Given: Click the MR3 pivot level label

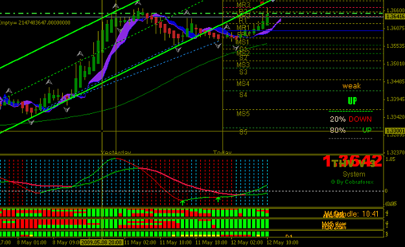Looking at the screenshot, I should (x=243, y=5).
